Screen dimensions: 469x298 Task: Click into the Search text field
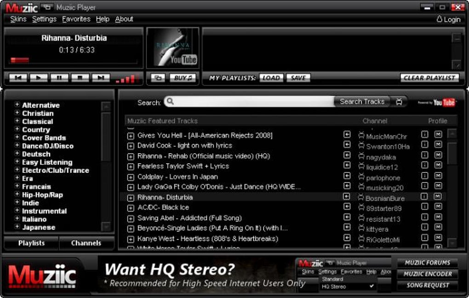tap(249, 102)
